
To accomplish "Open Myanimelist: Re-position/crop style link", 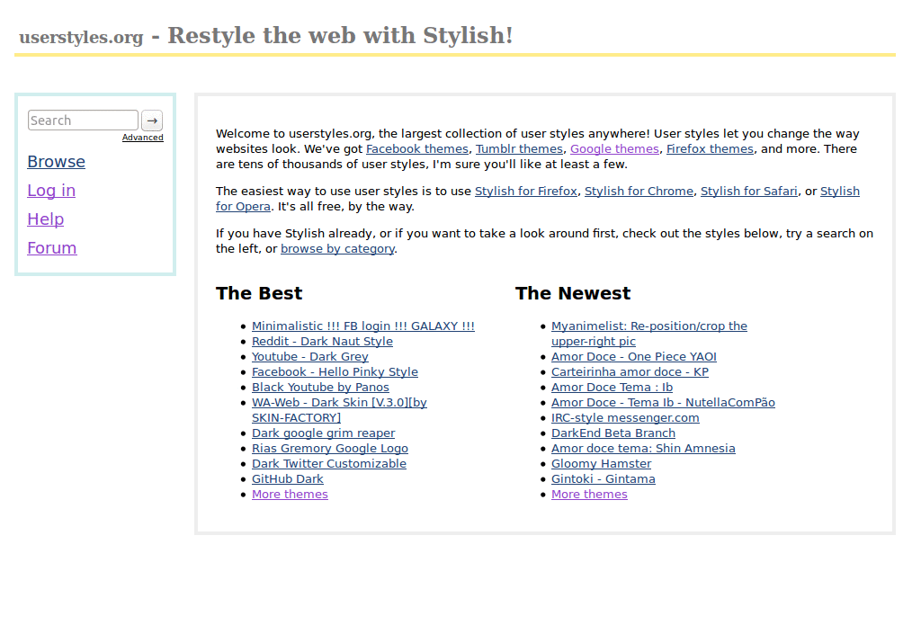I will tap(649, 326).
